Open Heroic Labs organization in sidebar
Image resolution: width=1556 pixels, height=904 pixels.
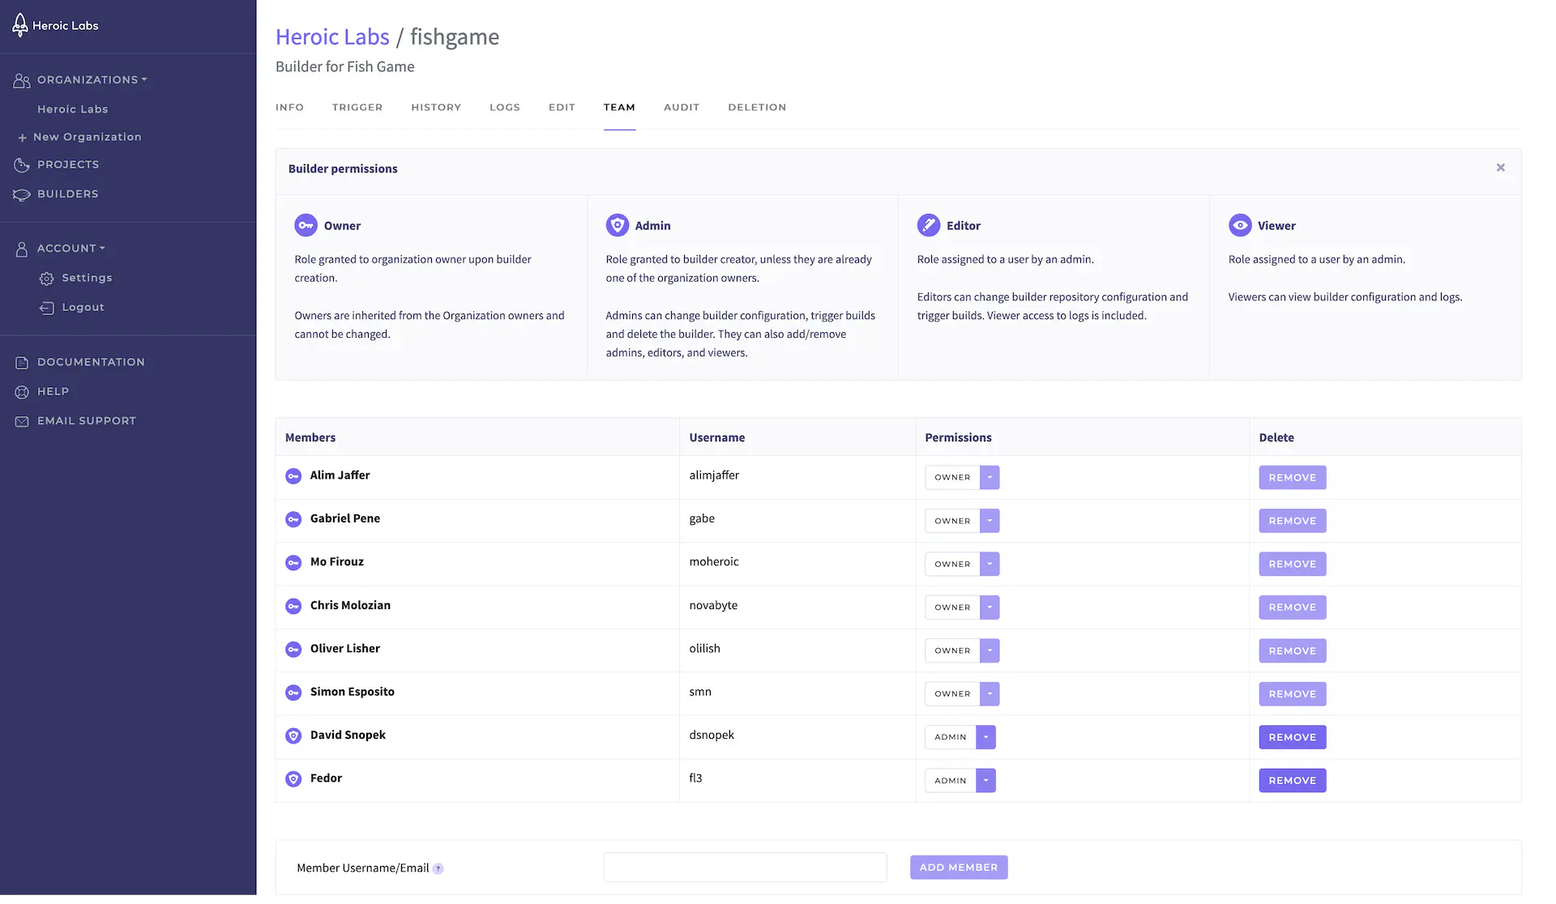click(73, 109)
